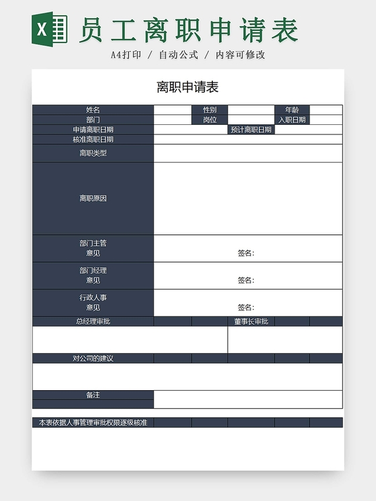Click the blank field next to 备注
Viewport: 376px width, 501px height.
tap(248, 400)
